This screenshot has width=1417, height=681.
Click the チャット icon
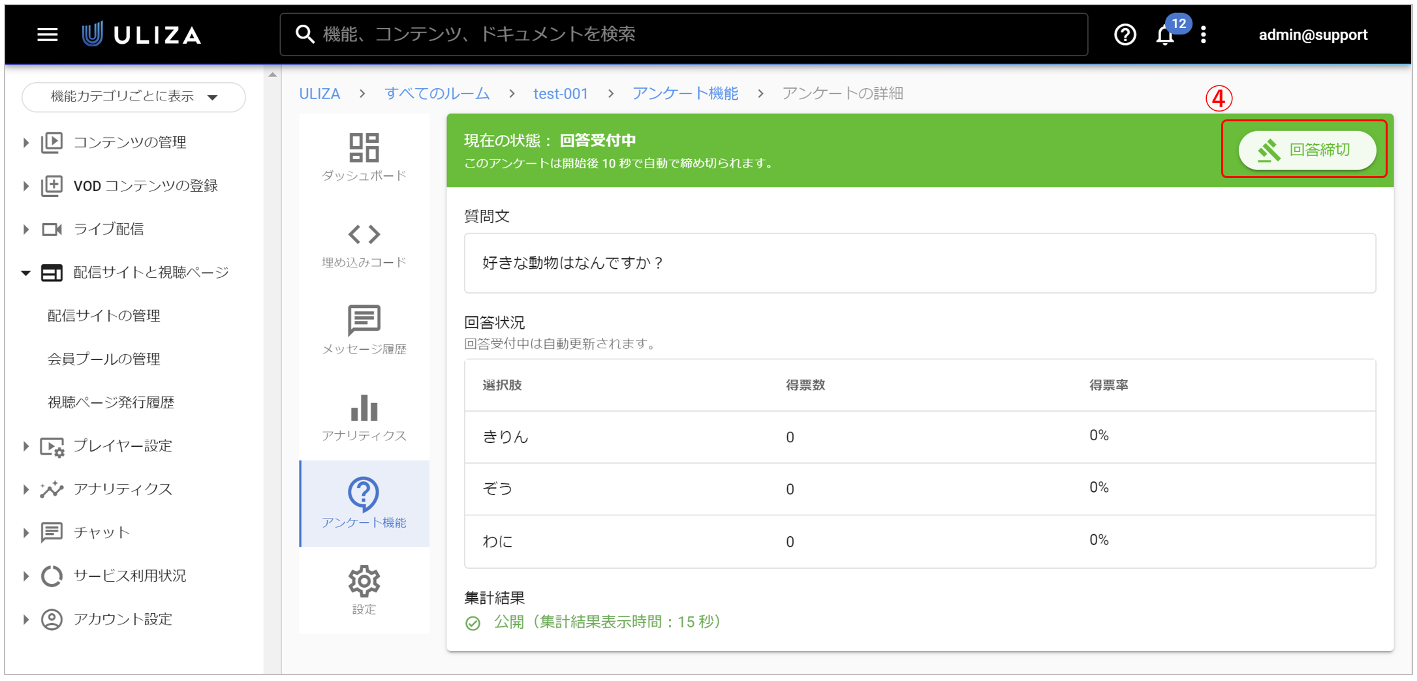[52, 532]
